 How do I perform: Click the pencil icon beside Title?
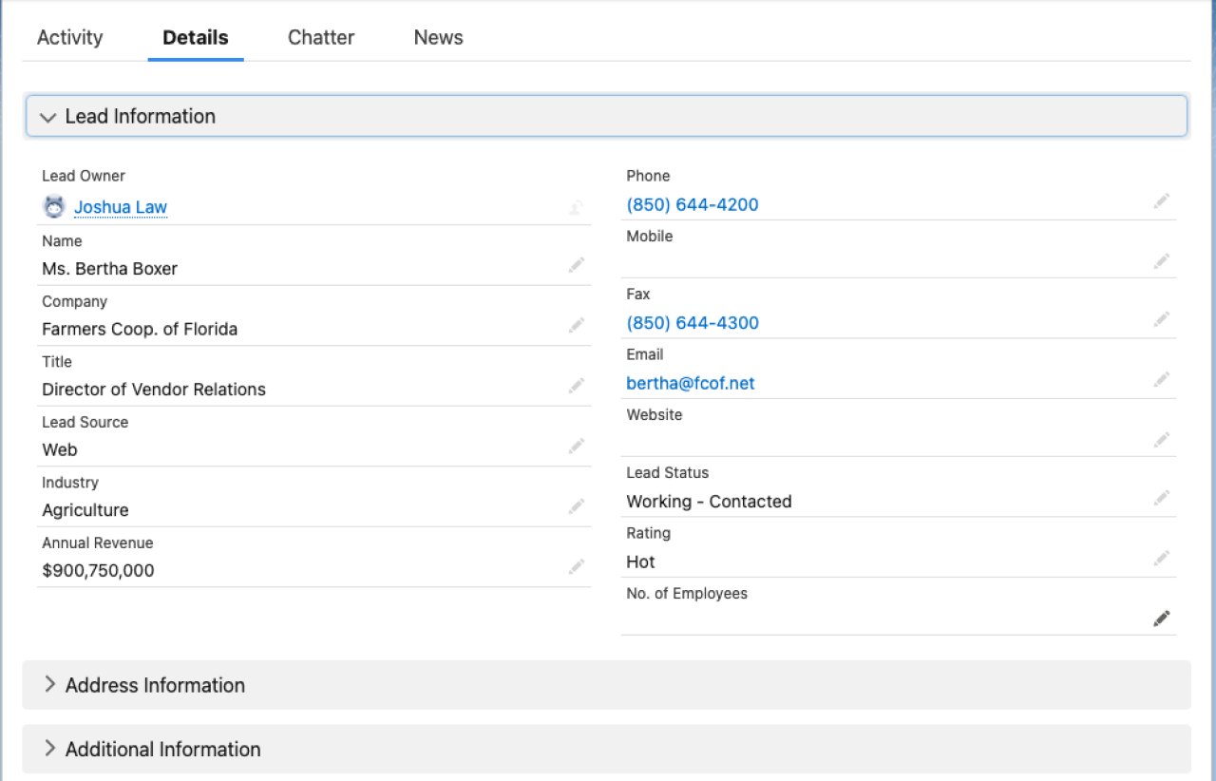(577, 386)
